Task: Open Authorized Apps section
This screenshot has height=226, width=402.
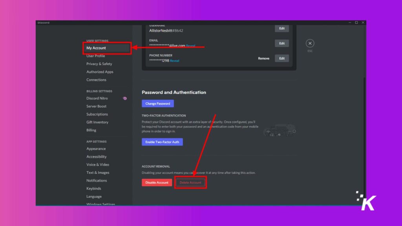Action: 100,72
